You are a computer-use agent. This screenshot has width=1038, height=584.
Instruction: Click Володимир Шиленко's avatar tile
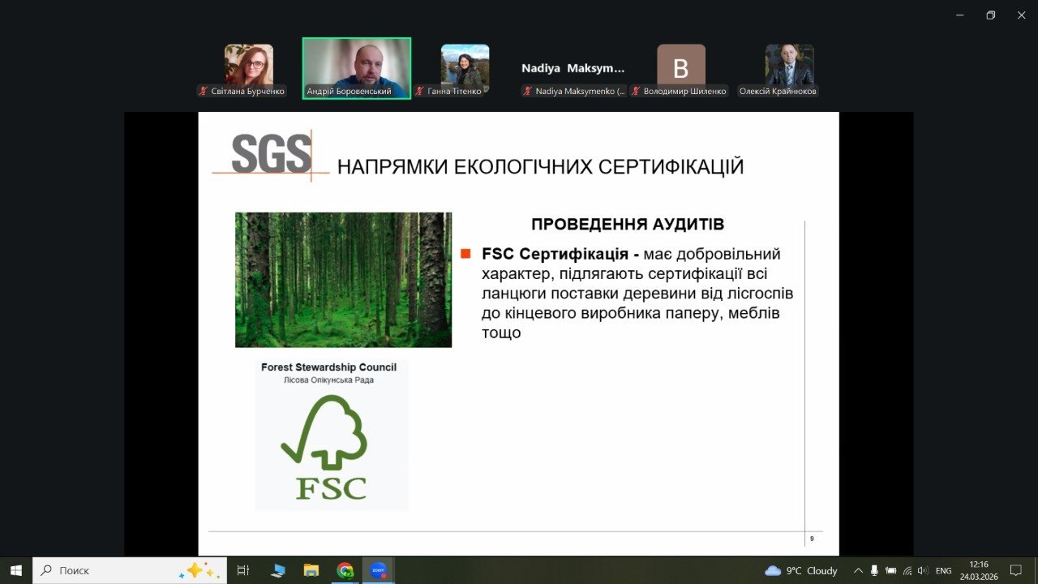coord(680,65)
